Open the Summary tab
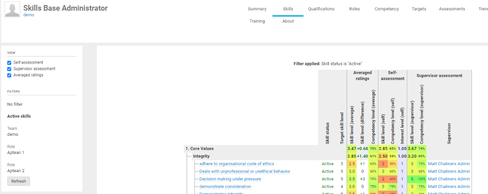 pyautogui.click(x=257, y=9)
